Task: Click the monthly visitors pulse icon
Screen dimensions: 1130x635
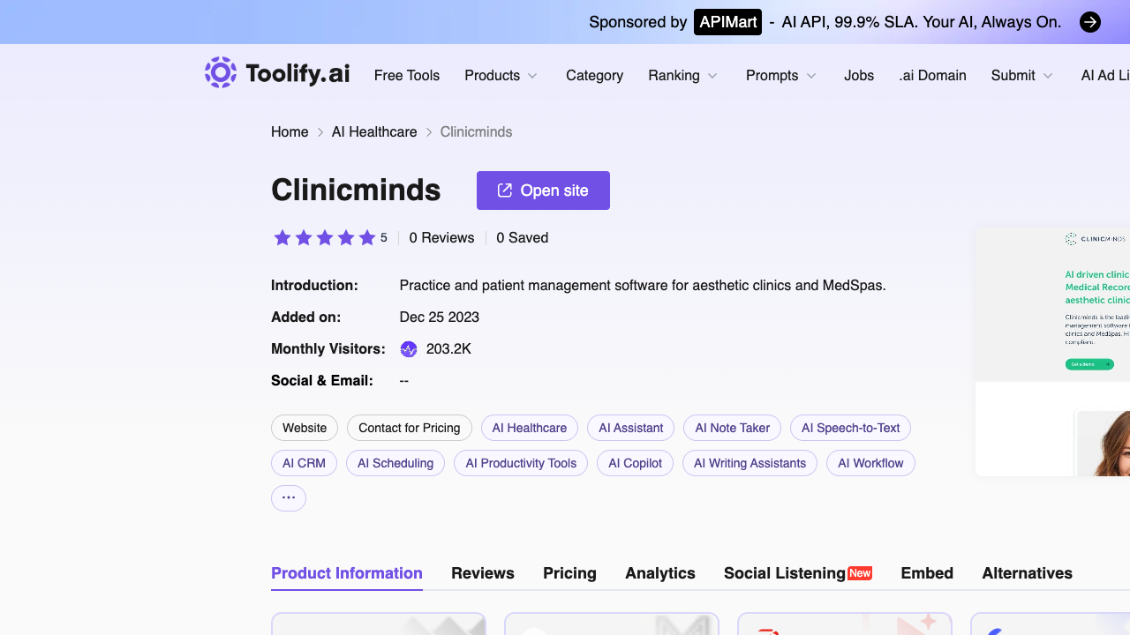Action: [x=409, y=349]
